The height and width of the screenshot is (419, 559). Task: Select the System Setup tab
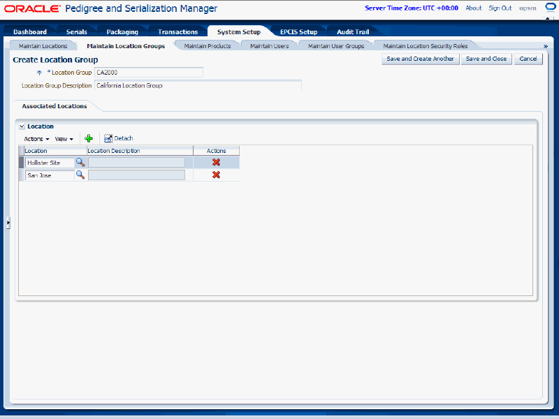tap(239, 31)
